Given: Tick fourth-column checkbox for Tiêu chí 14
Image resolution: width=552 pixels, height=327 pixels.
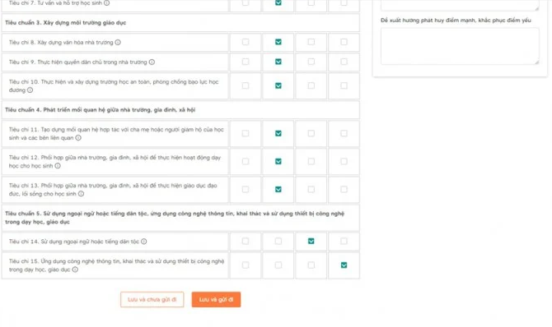Looking at the screenshot, I should (344, 241).
